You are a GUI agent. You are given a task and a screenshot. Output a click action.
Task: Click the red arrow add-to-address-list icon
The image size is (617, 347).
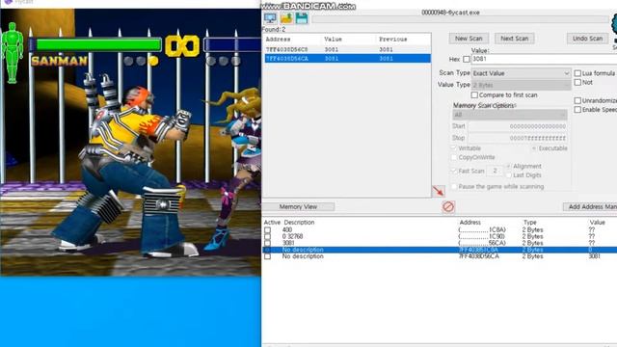pyautogui.click(x=439, y=191)
